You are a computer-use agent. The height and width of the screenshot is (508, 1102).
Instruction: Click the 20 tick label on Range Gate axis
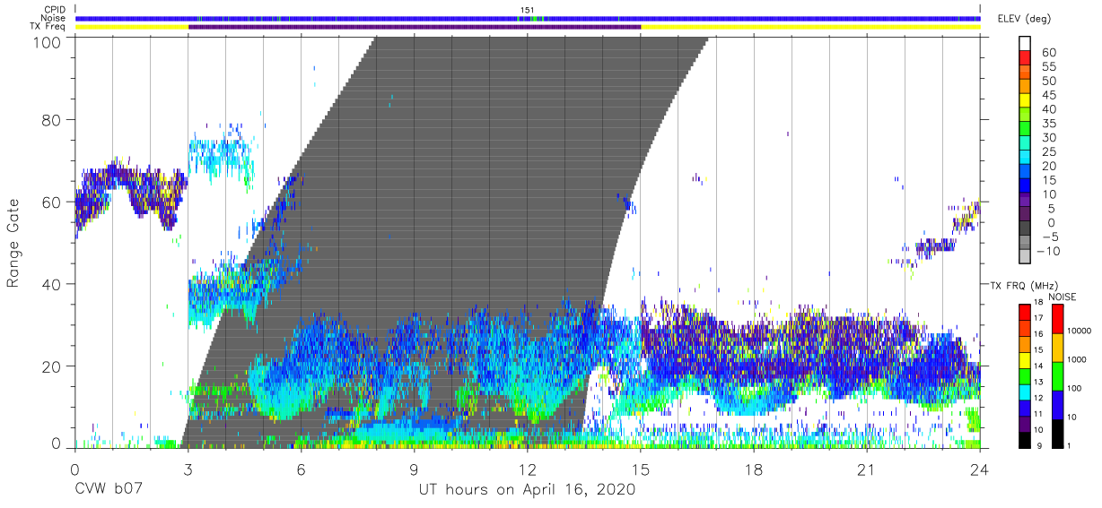point(53,366)
